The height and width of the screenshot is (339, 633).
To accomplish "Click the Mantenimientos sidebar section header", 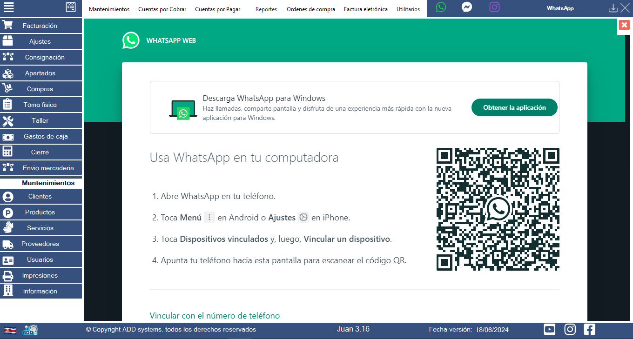I will click(x=48, y=183).
